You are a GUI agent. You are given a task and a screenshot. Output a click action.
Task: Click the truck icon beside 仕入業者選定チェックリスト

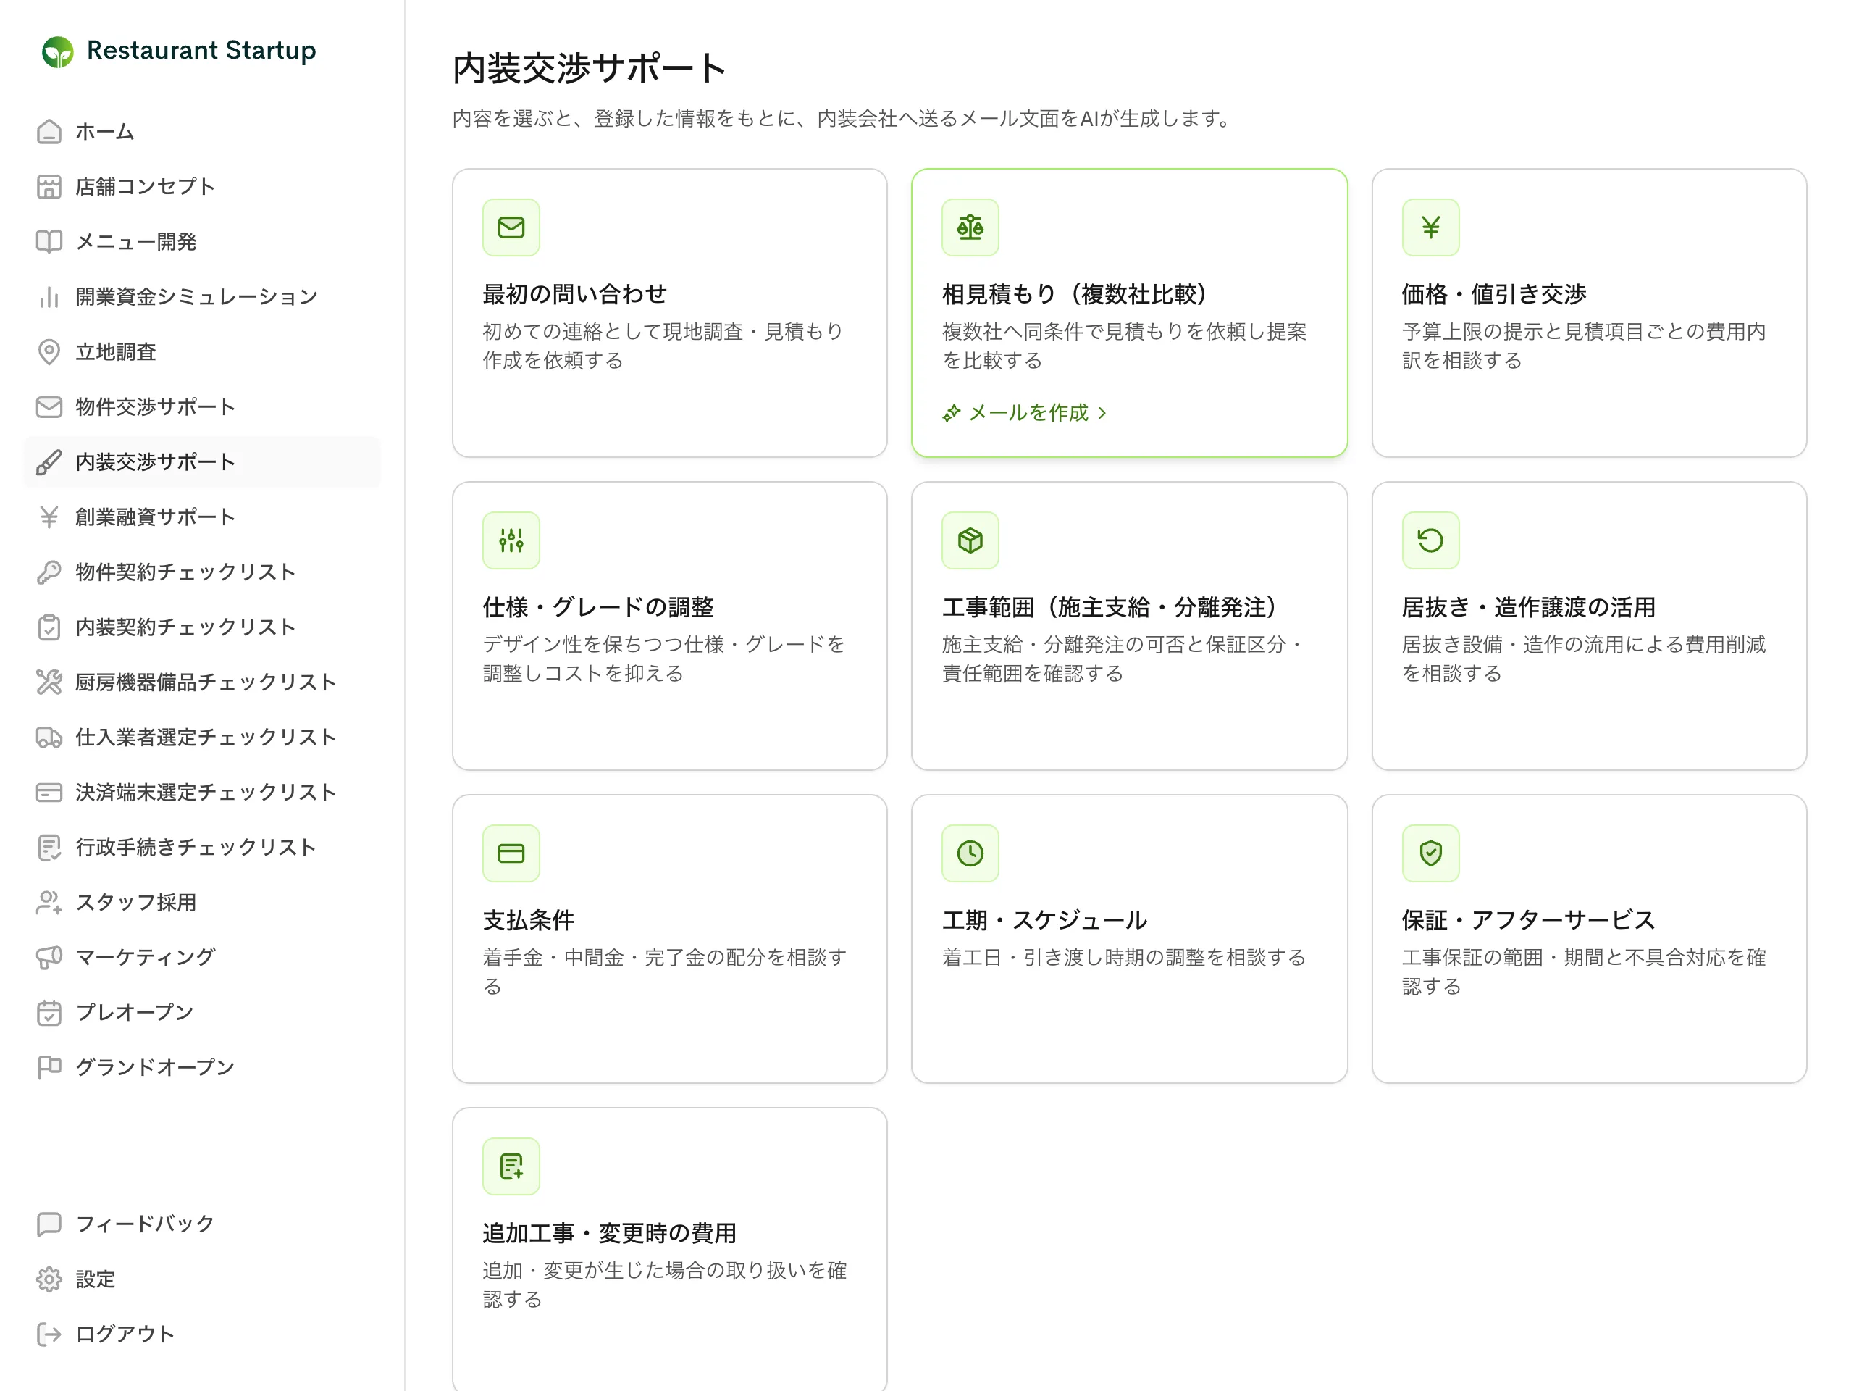(x=49, y=737)
